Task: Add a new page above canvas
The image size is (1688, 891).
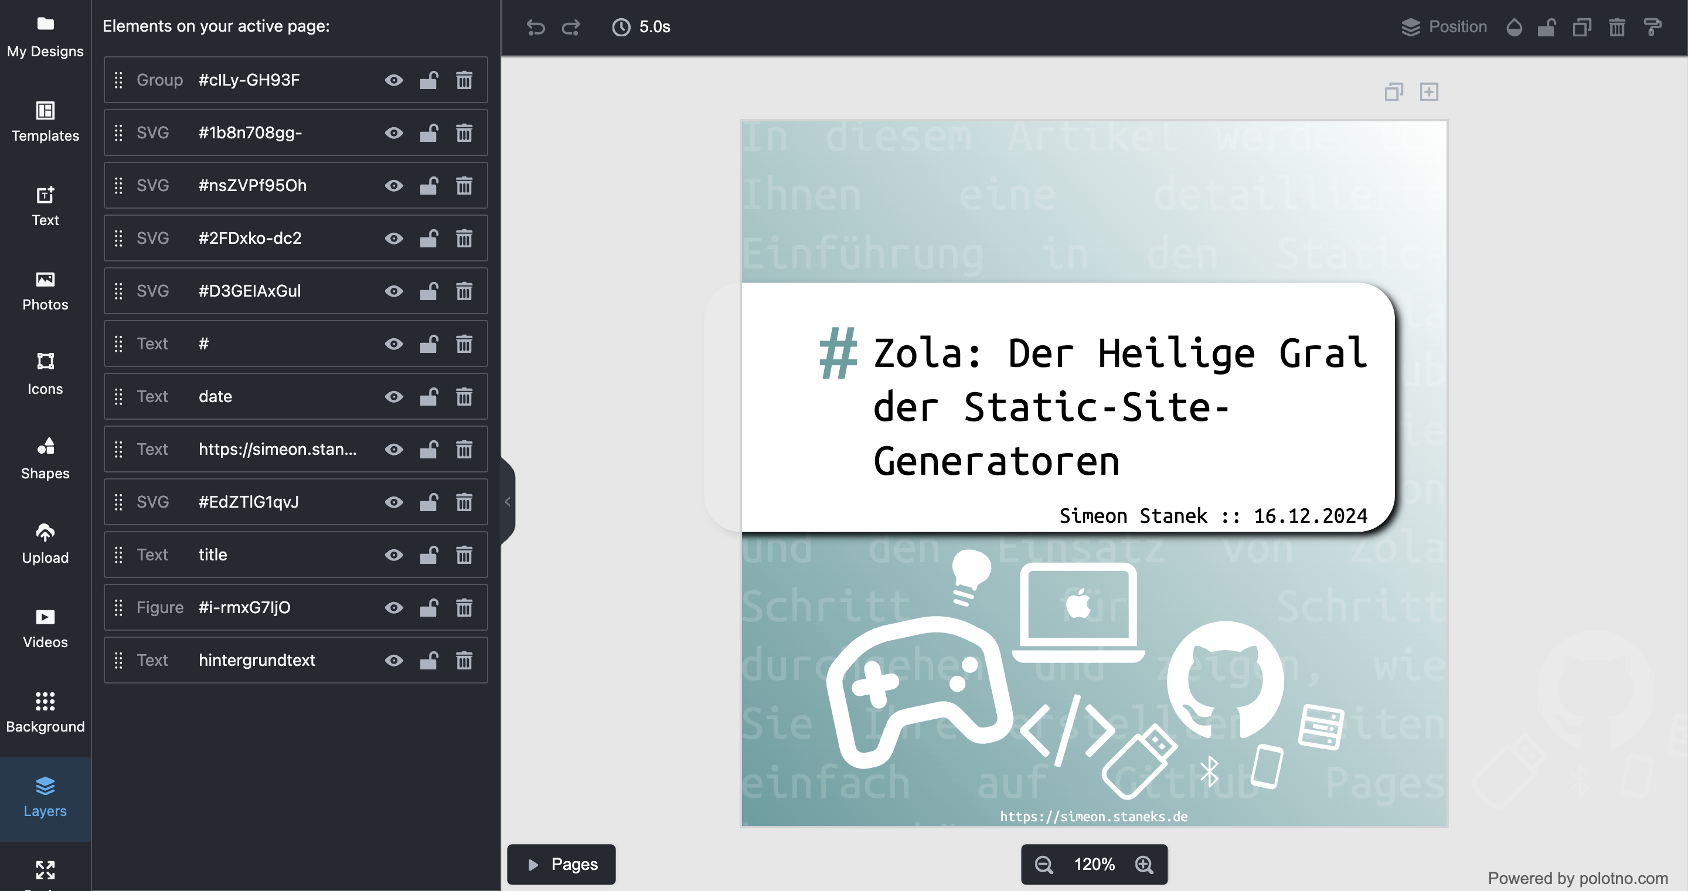Action: click(x=1429, y=91)
